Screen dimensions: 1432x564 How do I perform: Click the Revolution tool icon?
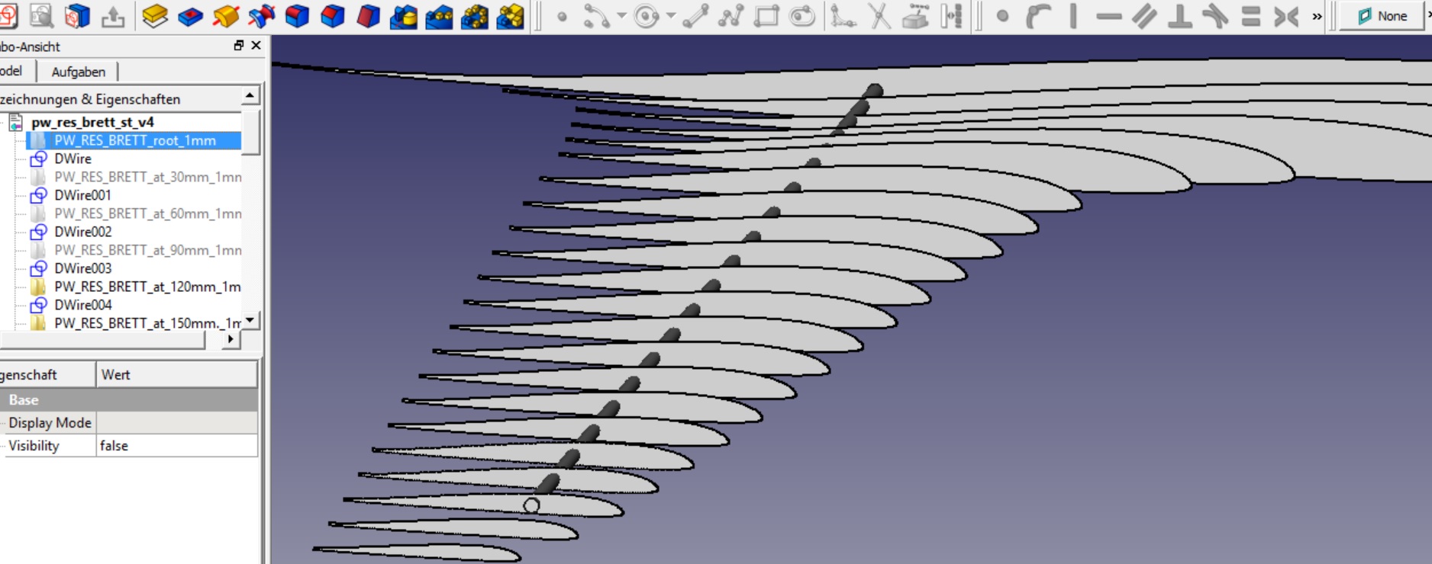226,16
